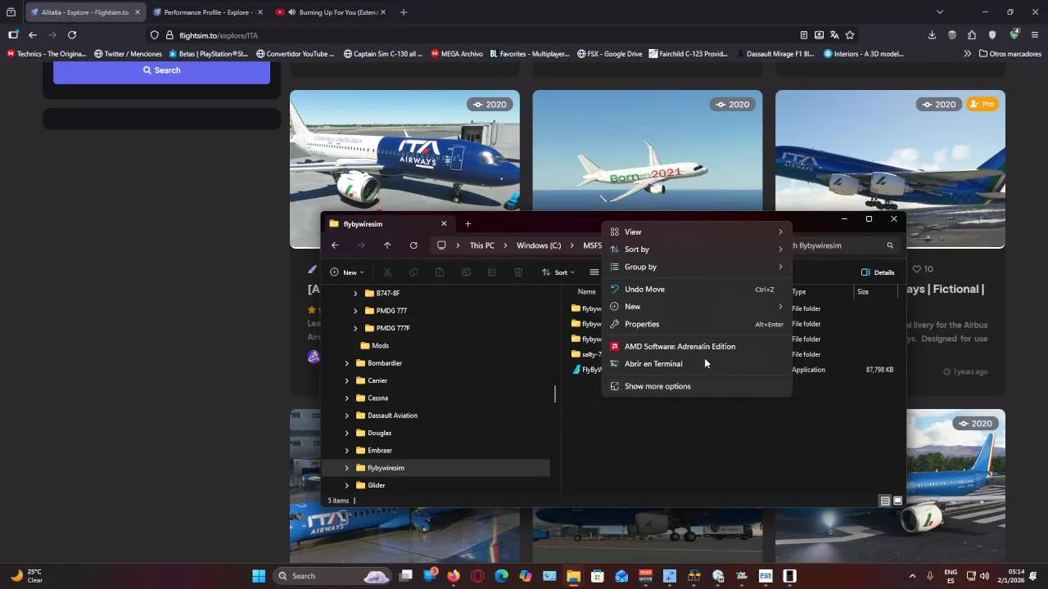Switch to details list view icon

tap(885, 501)
